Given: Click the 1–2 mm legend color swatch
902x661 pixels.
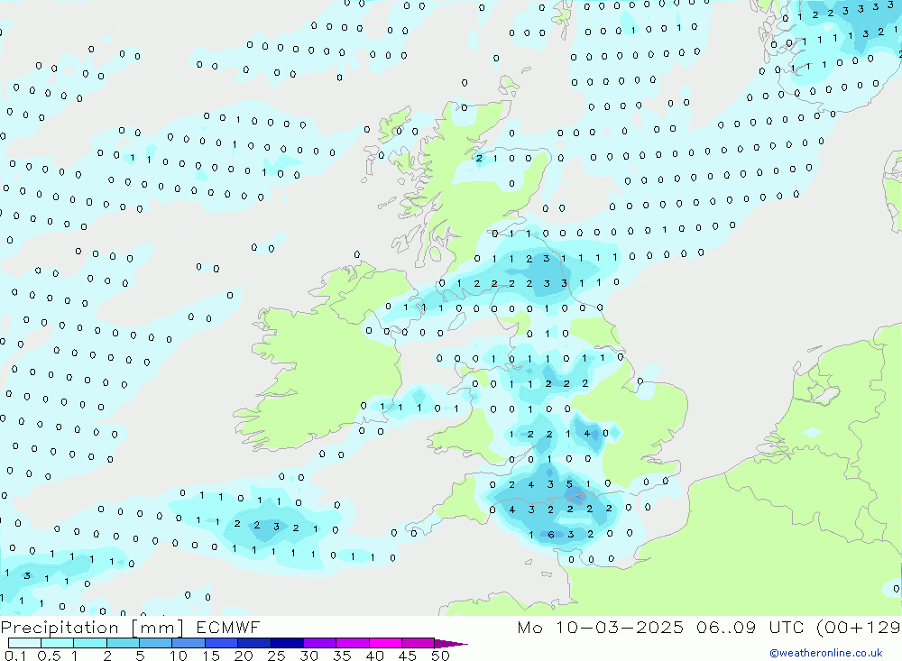Looking at the screenshot, I should pyautogui.click(x=90, y=643).
